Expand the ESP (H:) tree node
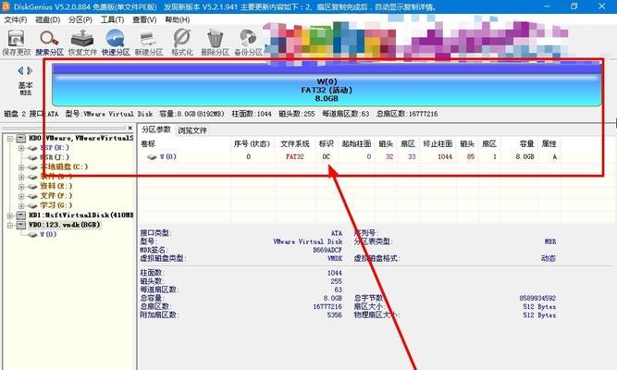617x370 pixels. [x=21, y=148]
